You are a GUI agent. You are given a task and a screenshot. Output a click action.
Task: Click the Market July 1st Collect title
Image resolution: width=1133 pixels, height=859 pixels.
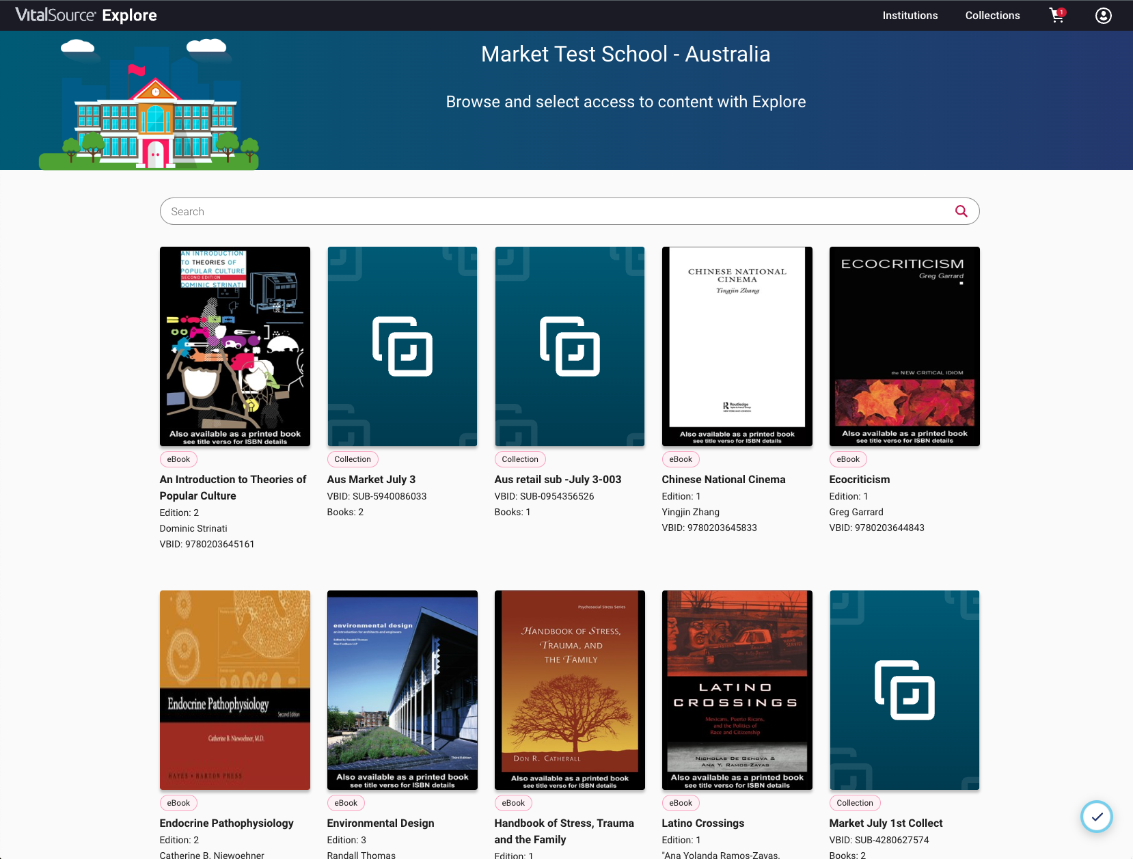click(x=886, y=823)
